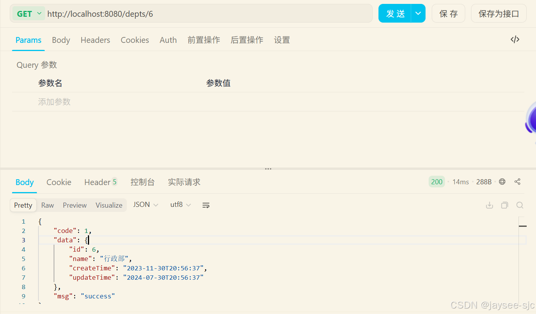
Task: Open the 实际请求 tab
Action: point(184,182)
